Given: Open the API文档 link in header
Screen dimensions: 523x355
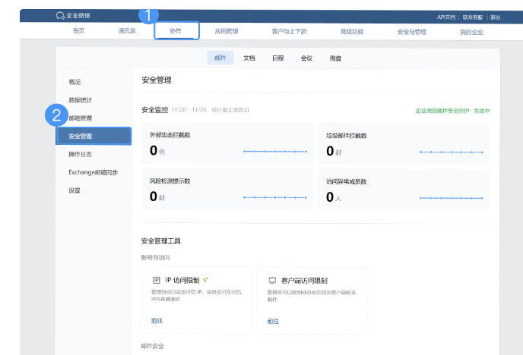Looking at the screenshot, I should (446, 16).
